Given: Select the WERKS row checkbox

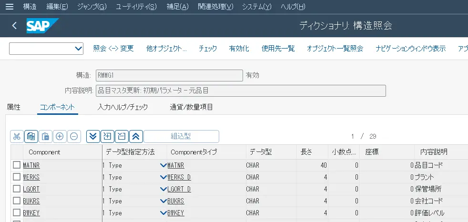Looking at the screenshot, I should click(x=17, y=177).
